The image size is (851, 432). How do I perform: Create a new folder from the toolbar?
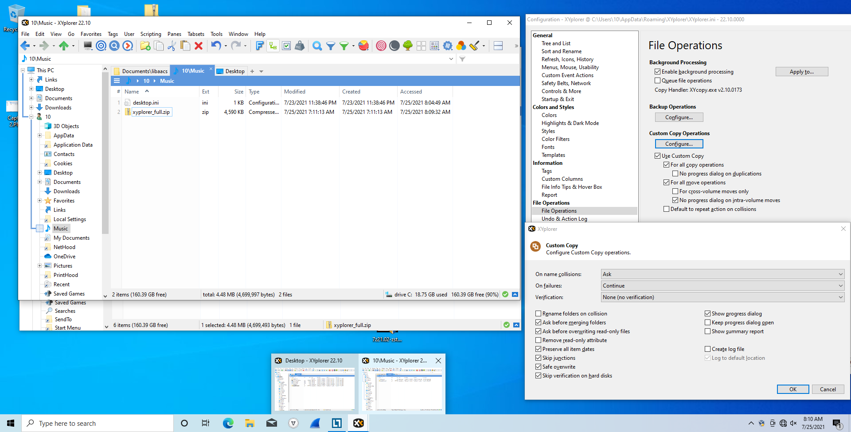(145, 46)
